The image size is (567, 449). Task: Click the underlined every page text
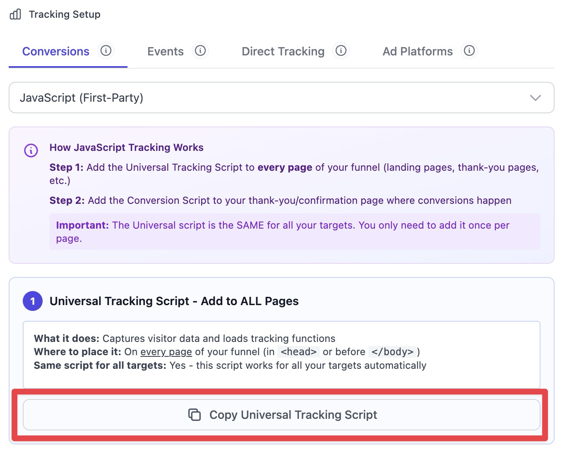(166, 352)
